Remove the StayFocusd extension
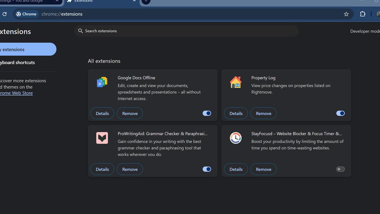 tap(264, 169)
